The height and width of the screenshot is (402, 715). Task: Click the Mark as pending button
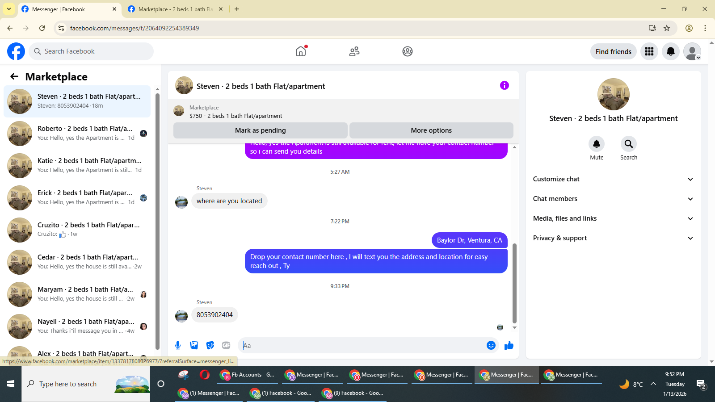(x=261, y=130)
